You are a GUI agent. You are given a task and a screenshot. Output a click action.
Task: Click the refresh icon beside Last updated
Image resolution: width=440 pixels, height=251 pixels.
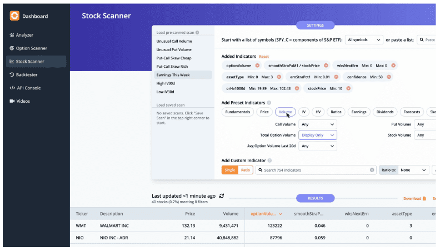pyautogui.click(x=222, y=196)
